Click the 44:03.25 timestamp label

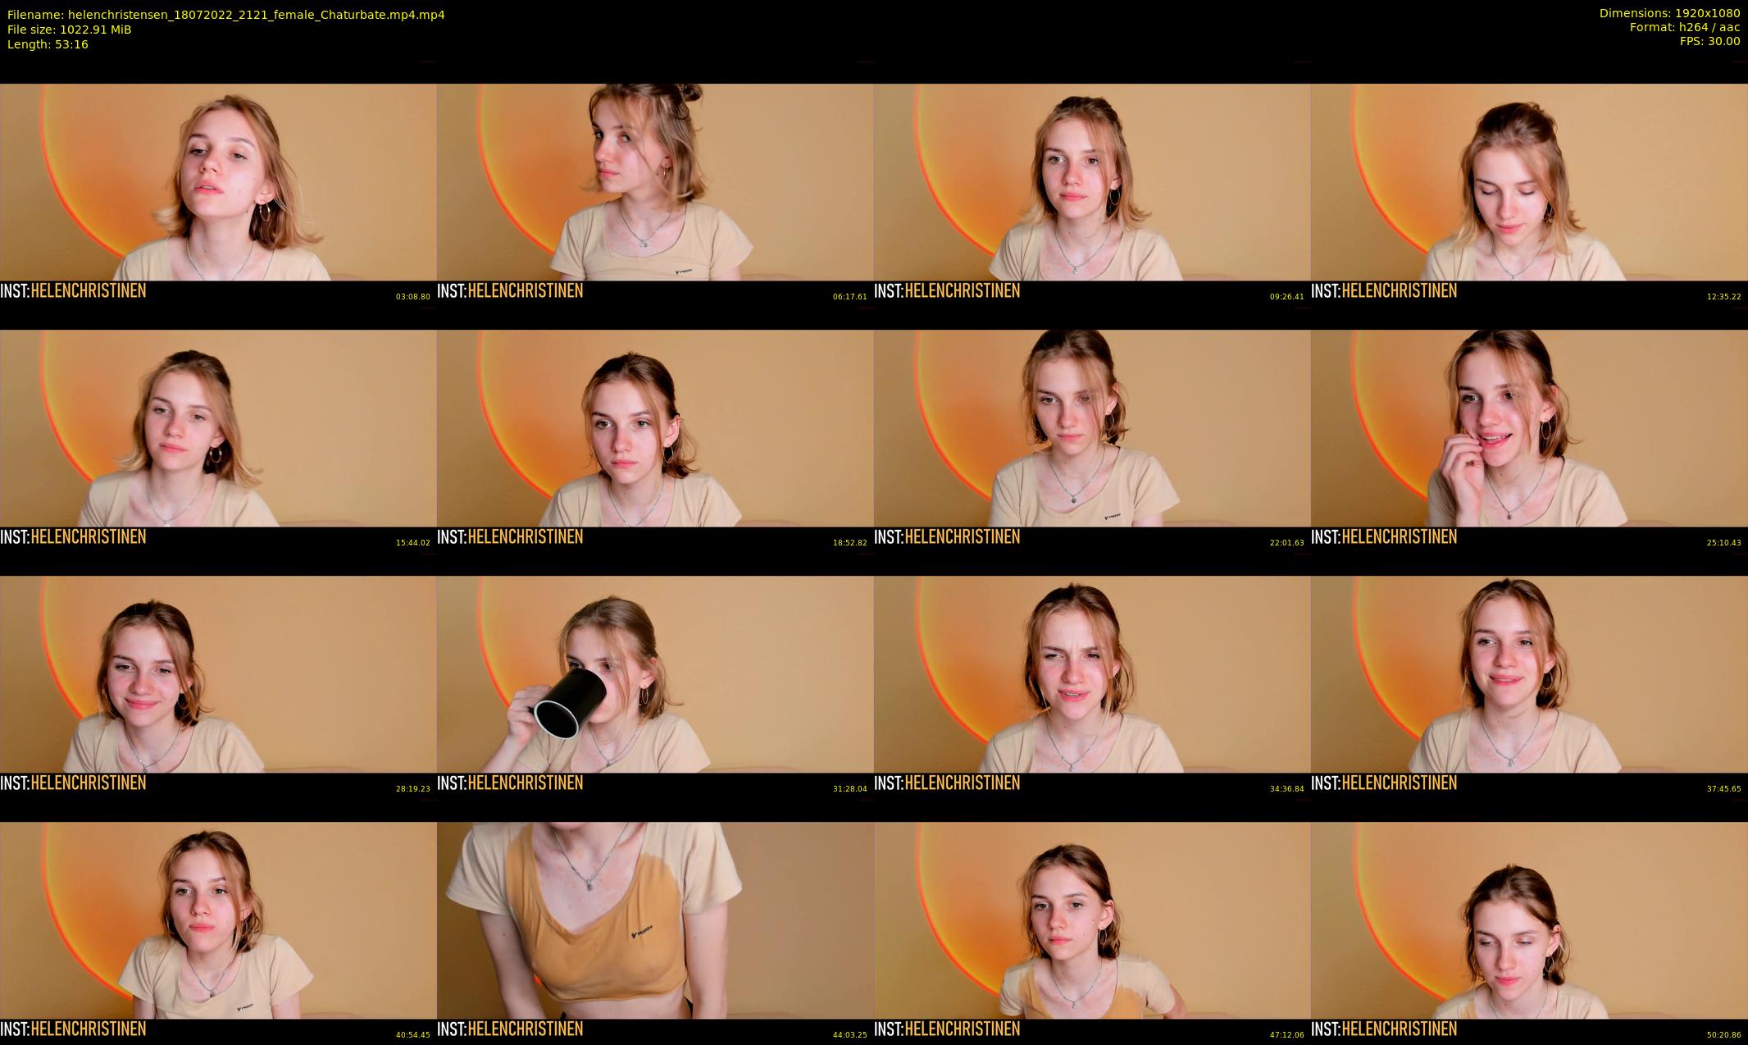click(x=849, y=1035)
